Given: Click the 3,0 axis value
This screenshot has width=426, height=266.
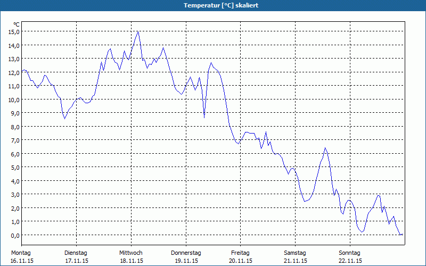Looking at the screenshot, I should point(16,195).
